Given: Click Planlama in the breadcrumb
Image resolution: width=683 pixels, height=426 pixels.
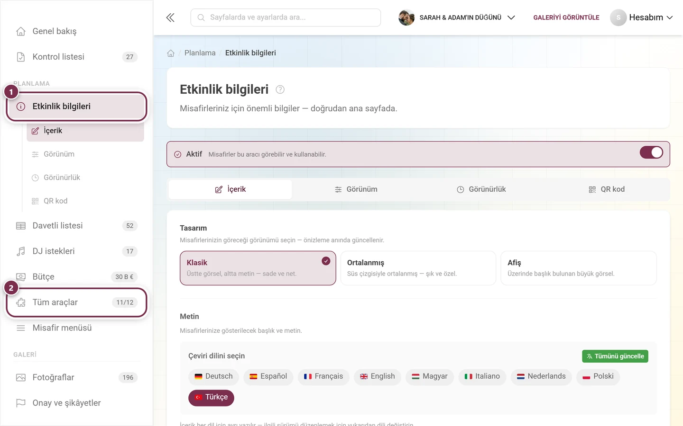Looking at the screenshot, I should [200, 53].
